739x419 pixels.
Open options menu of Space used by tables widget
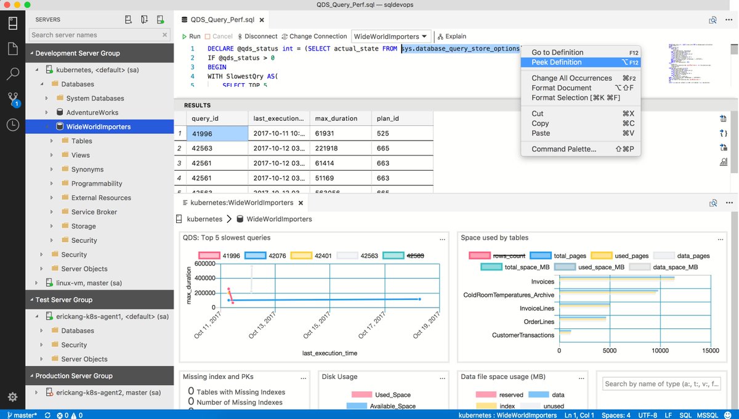click(x=719, y=238)
